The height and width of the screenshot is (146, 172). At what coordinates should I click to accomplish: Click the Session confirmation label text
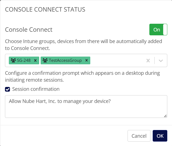tap(36, 89)
